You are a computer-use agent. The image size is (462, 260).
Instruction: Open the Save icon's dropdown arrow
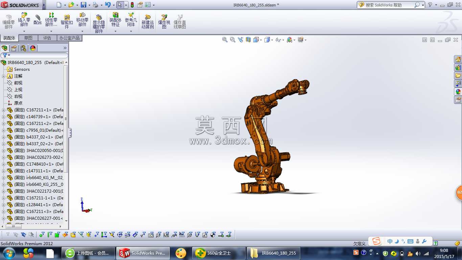[x=89, y=5]
